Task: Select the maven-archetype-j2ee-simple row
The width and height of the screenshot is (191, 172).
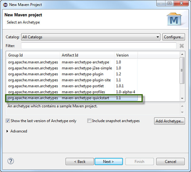Action: click(x=72, y=68)
